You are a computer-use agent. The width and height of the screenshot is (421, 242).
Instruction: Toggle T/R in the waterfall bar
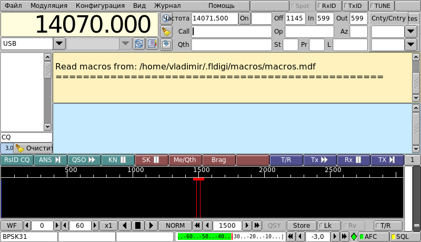[388, 226]
